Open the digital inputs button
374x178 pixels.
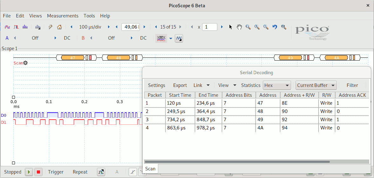pyautogui.click(x=161, y=38)
